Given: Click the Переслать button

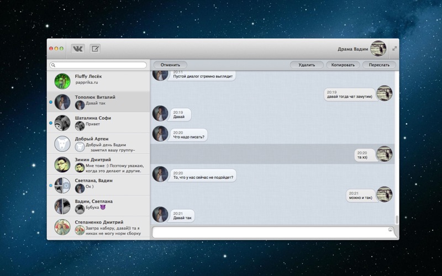Looking at the screenshot, I should pos(379,65).
